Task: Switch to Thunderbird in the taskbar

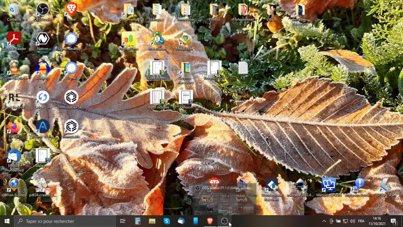Action: click(181, 221)
